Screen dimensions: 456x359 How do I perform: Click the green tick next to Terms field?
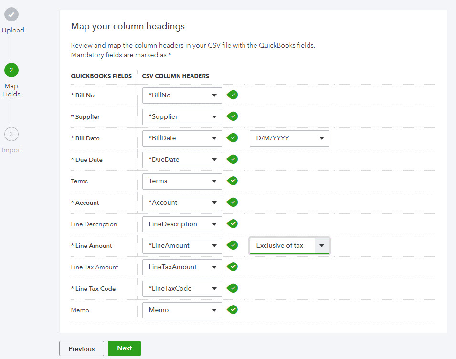(232, 181)
